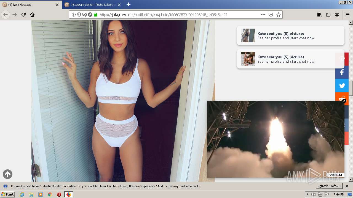
Task: Click the 7:44 PM clock
Action: 339,194
